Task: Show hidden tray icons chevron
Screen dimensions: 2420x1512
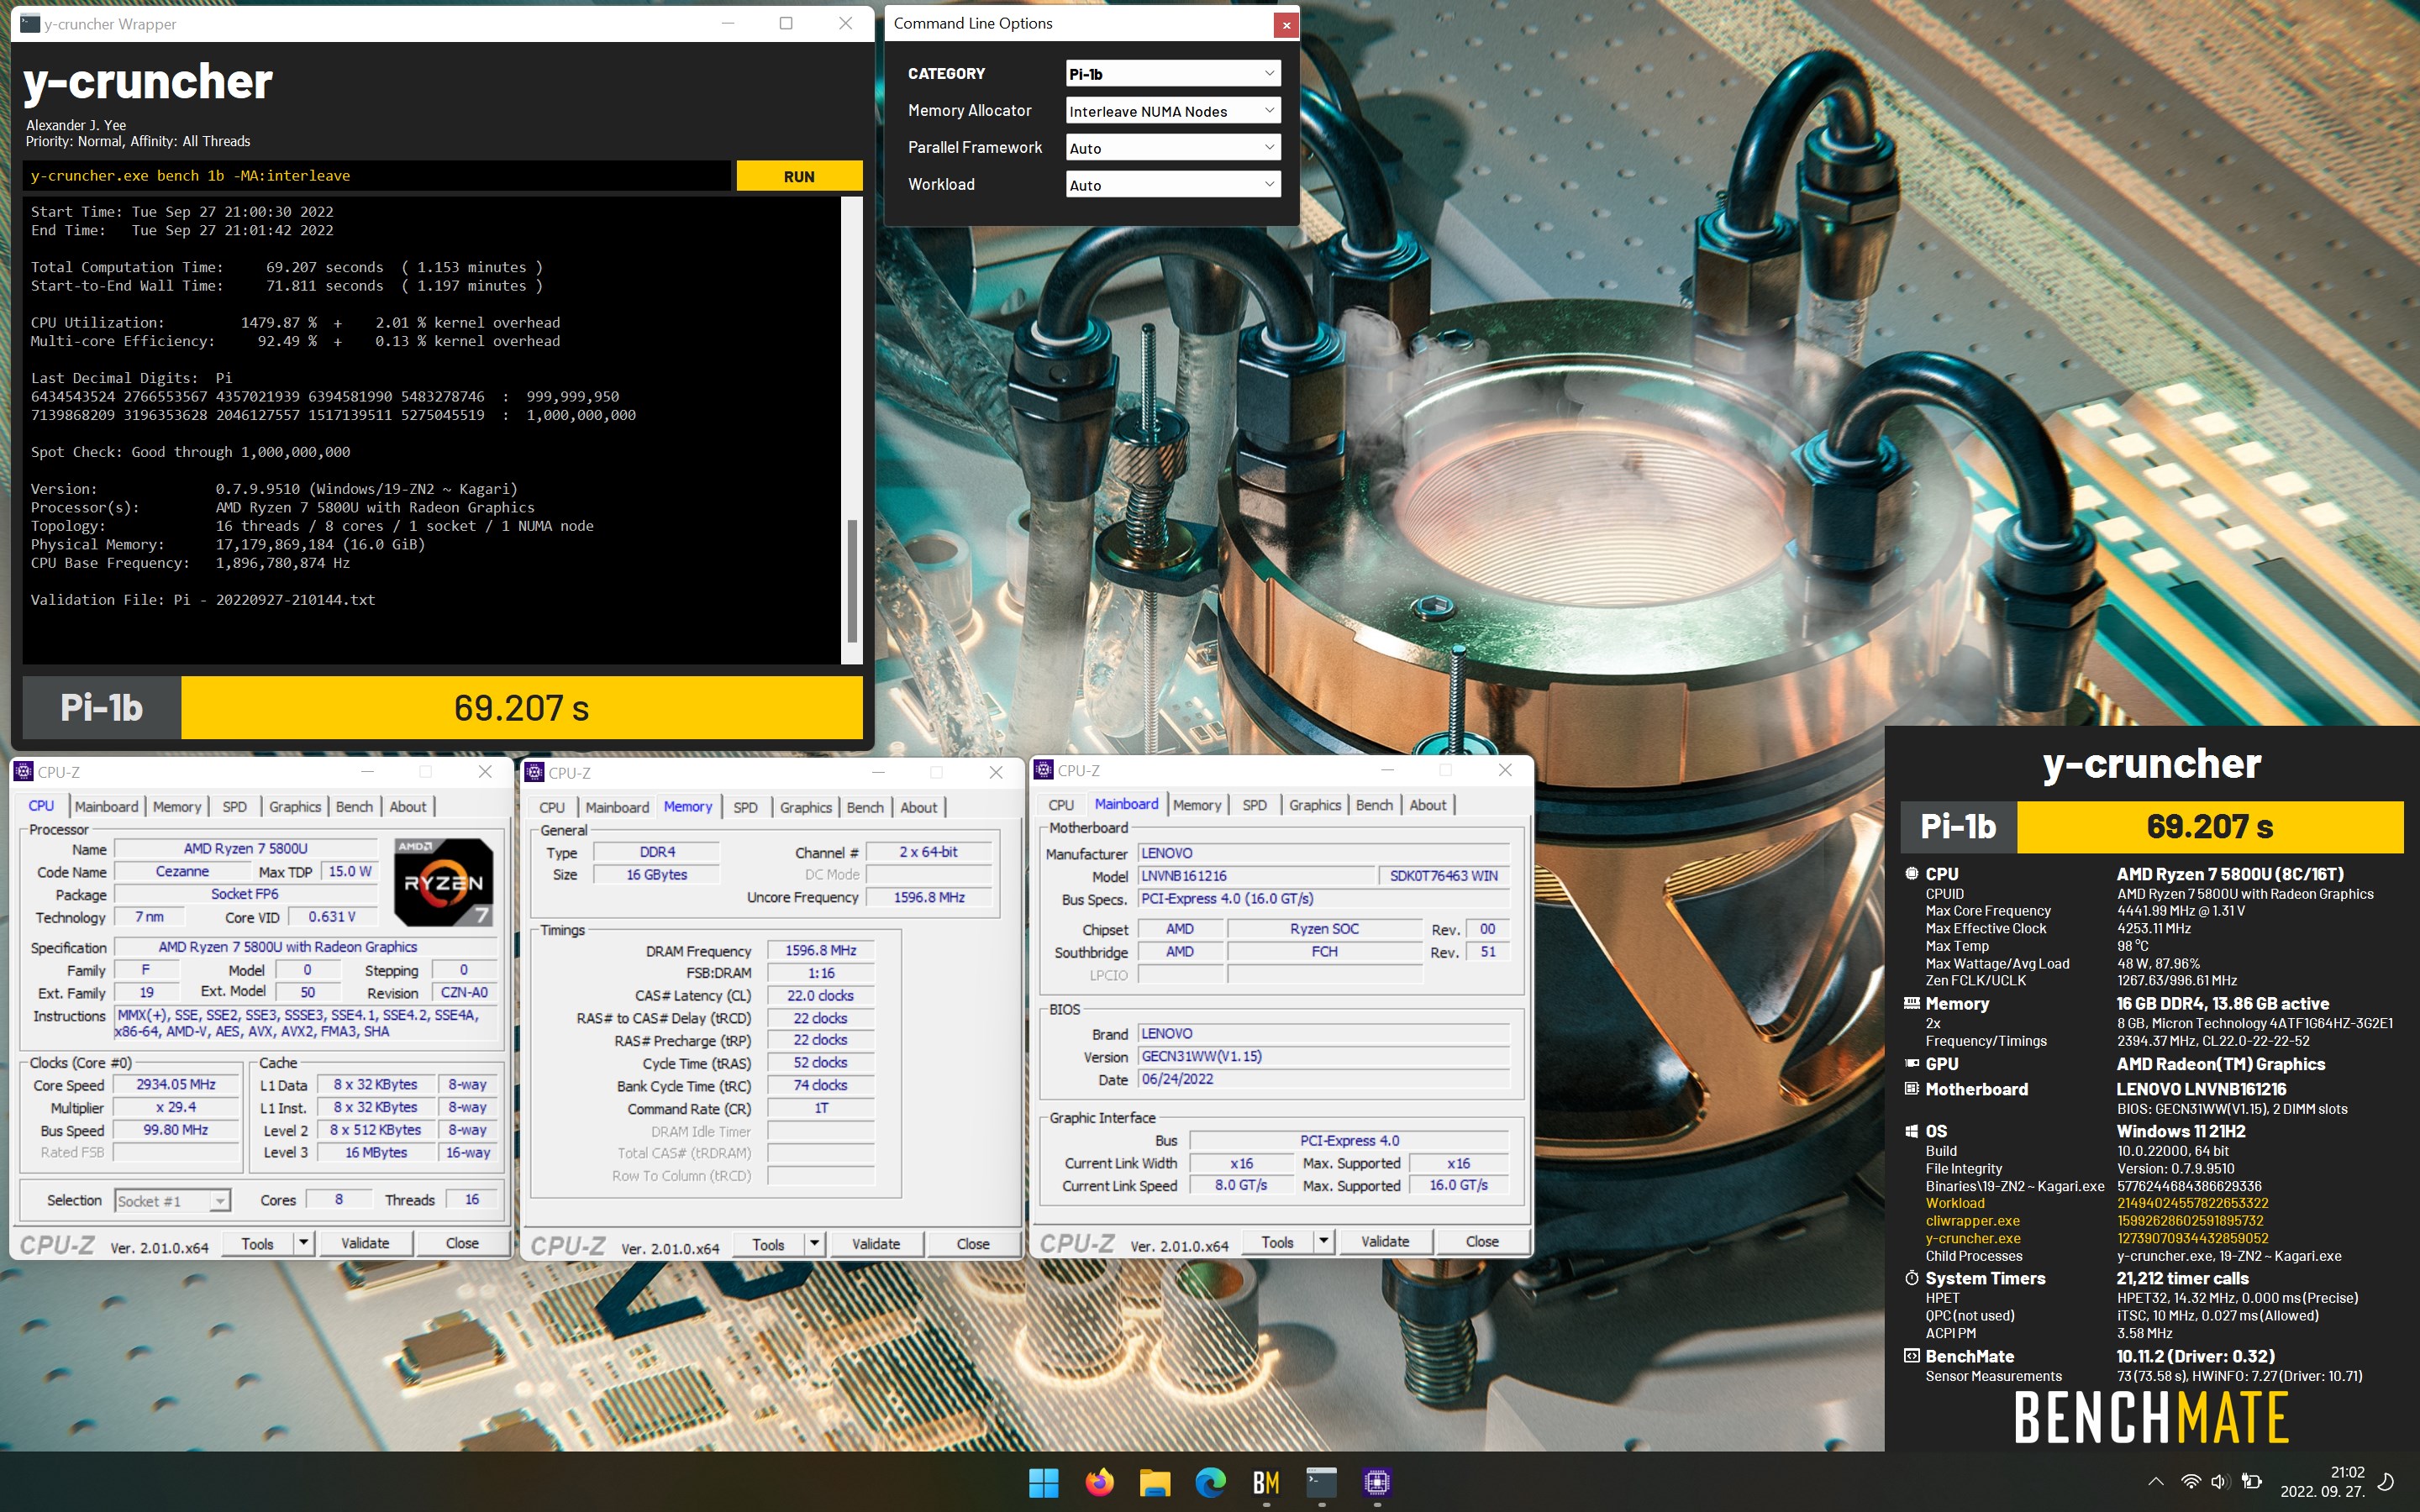Action: tap(2156, 1482)
